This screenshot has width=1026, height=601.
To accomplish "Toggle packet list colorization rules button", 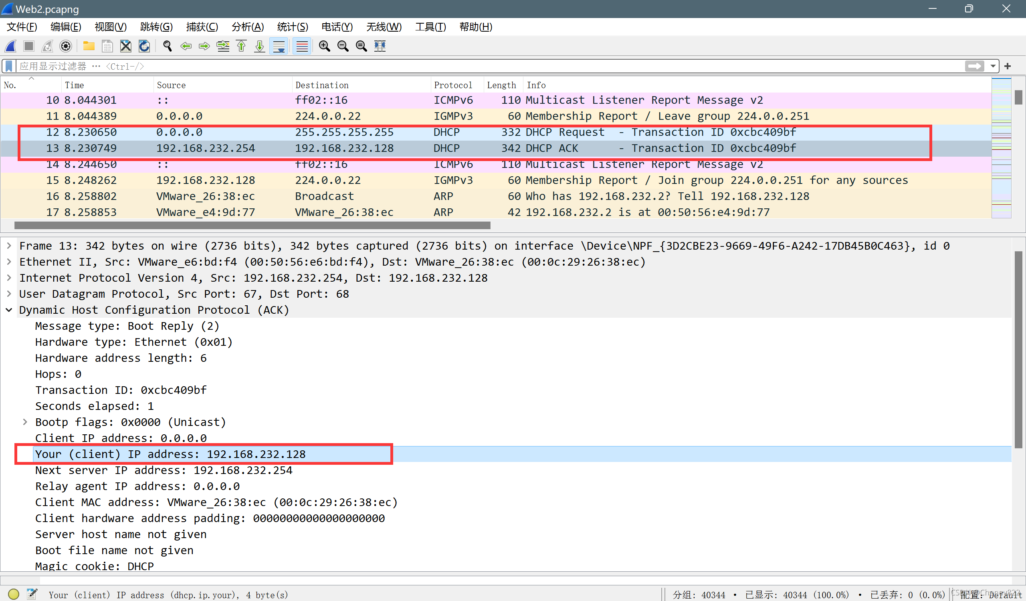I will (302, 46).
